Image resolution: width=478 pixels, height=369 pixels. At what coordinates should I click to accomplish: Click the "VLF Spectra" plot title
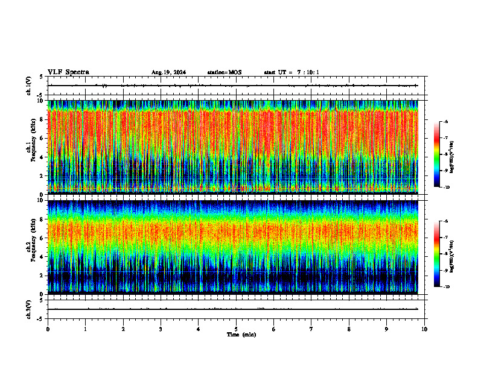pos(68,72)
